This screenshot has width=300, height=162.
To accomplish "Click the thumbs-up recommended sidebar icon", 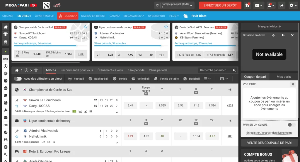I will [6, 27].
